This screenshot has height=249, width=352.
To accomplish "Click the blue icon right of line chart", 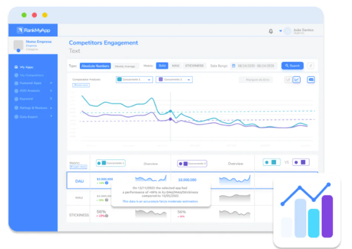I will click(x=311, y=80).
